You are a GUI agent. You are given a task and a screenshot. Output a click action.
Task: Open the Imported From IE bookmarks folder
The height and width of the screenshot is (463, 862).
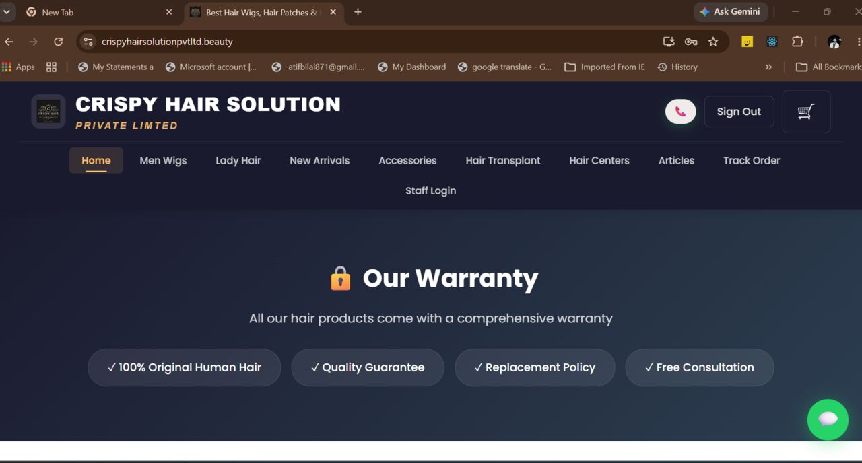point(605,67)
